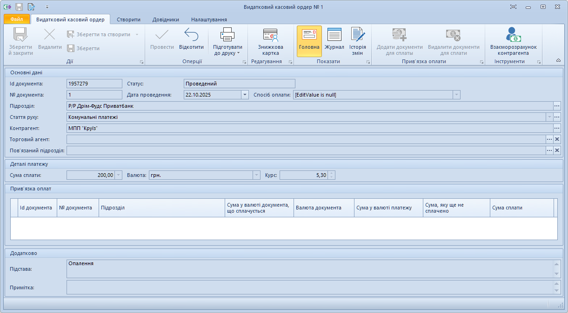The image size is (568, 313).
Task: Clear the Торговий агент field
Action: [x=557, y=139]
